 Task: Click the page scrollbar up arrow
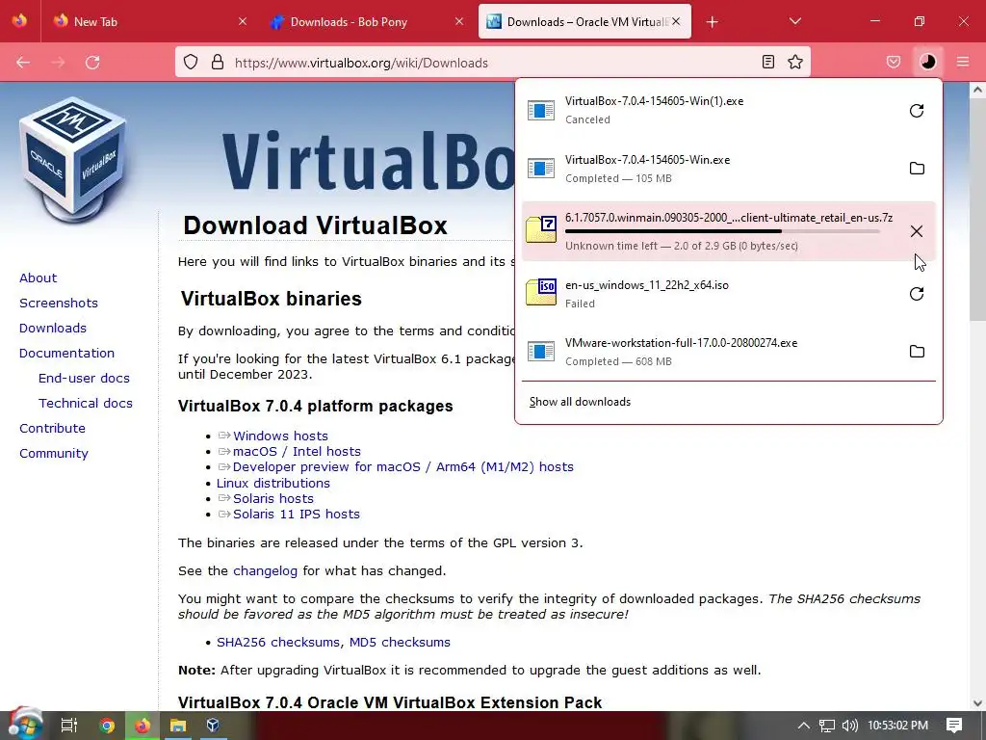tap(977, 90)
